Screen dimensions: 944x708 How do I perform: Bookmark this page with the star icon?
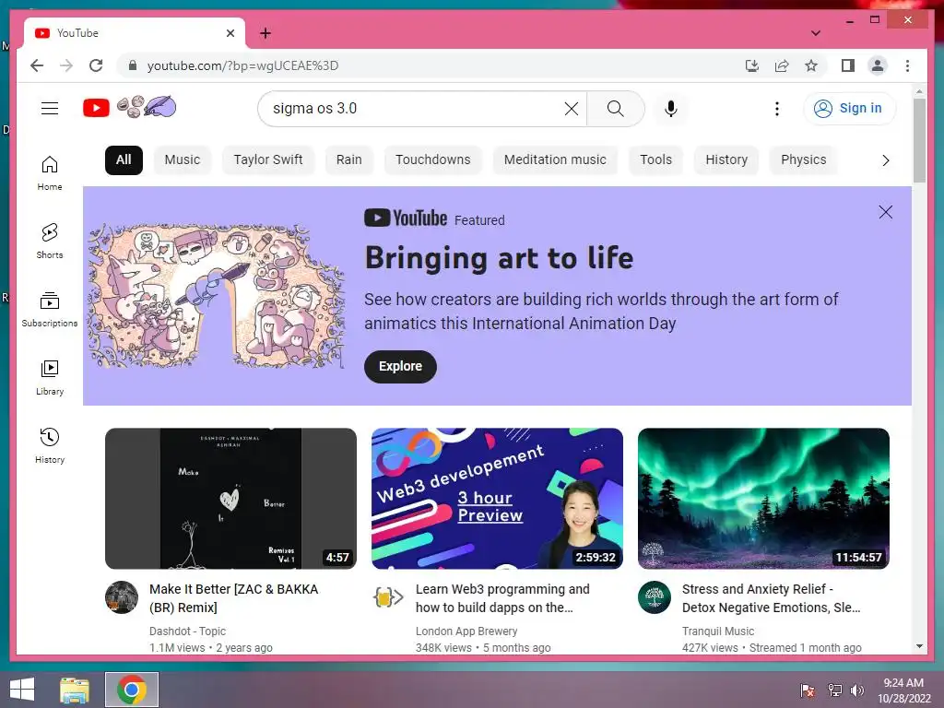click(811, 65)
